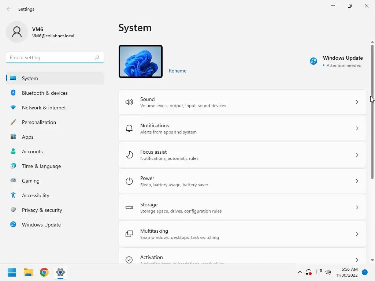
Task: Click "VM6@collabnet.local" email text
Action: pos(53,36)
